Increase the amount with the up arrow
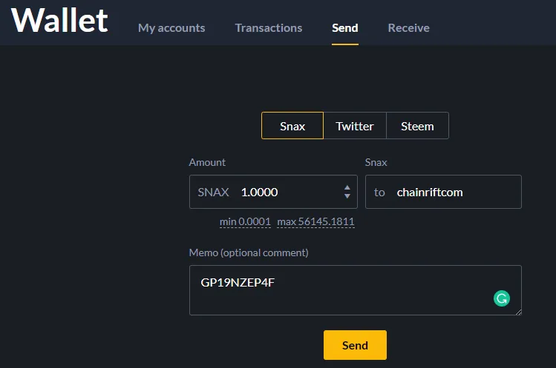The height and width of the screenshot is (368, 556). point(347,187)
